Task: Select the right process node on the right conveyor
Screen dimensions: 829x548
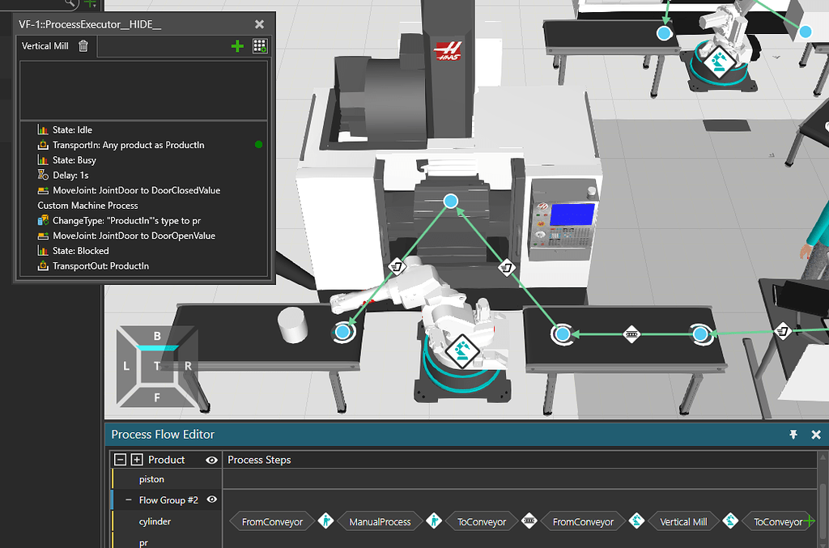Action: coord(700,334)
